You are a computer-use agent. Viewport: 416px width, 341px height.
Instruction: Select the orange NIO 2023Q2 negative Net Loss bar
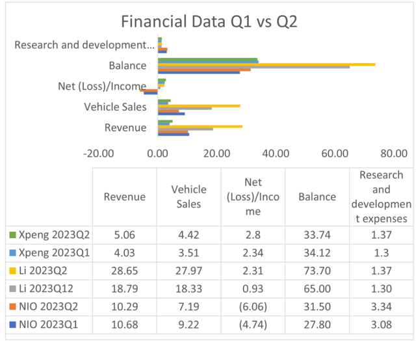[149, 90]
